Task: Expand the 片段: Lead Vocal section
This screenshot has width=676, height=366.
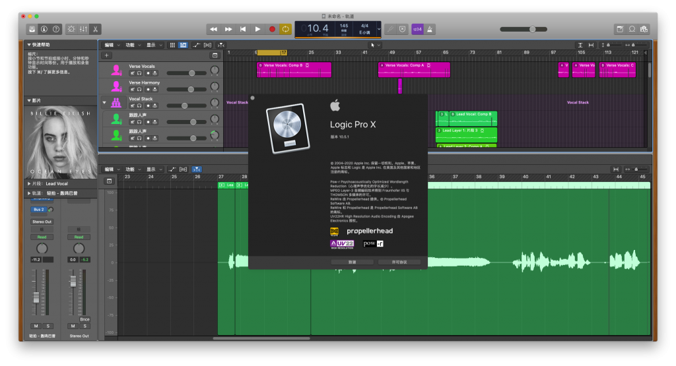Action: coord(29,184)
